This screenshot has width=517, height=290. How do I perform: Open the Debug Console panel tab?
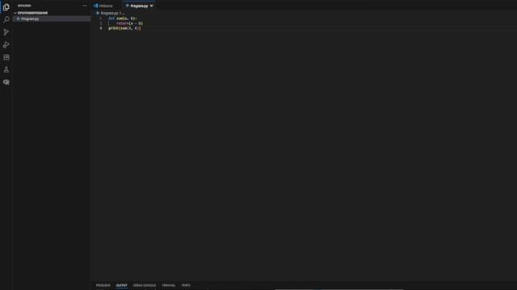[145, 285]
